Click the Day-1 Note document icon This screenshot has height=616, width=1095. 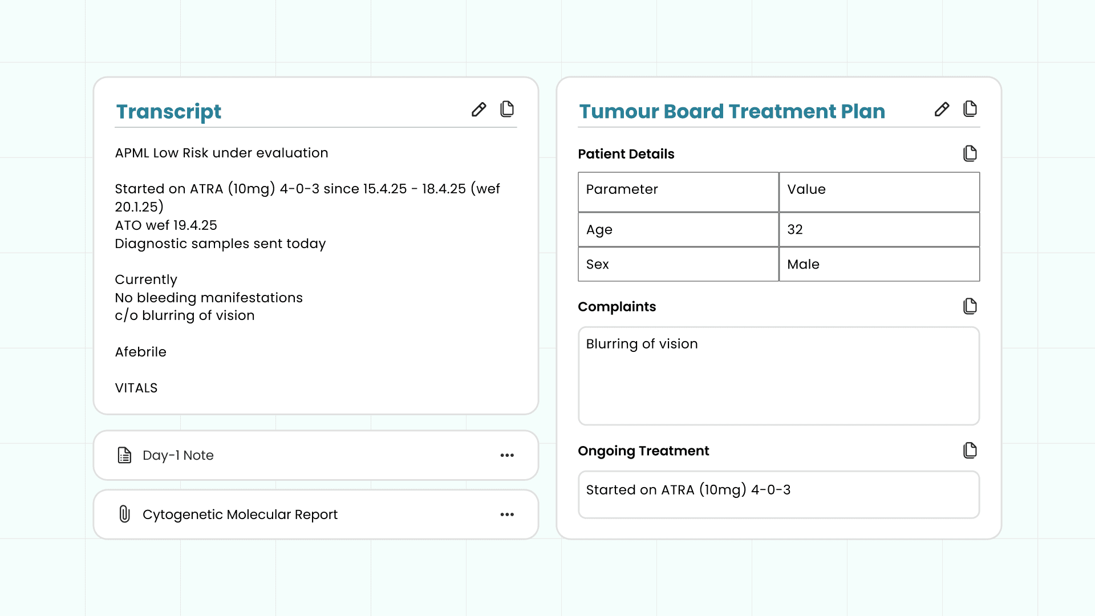(x=124, y=455)
